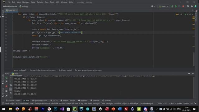Viewport: 199px width, 112px height.
Task: Click the print icon in Run console
Action: 11,93
